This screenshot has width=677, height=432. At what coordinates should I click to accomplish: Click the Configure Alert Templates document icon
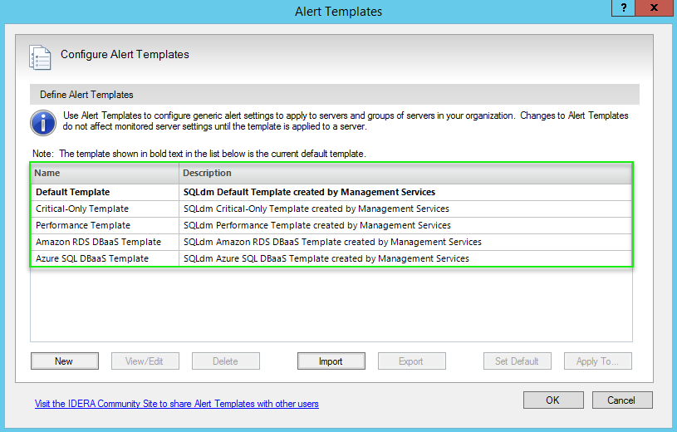[41, 56]
